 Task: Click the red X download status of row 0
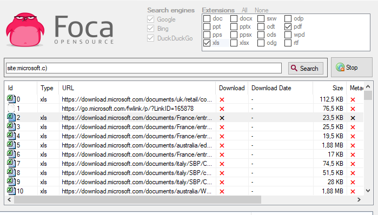pos(222,100)
